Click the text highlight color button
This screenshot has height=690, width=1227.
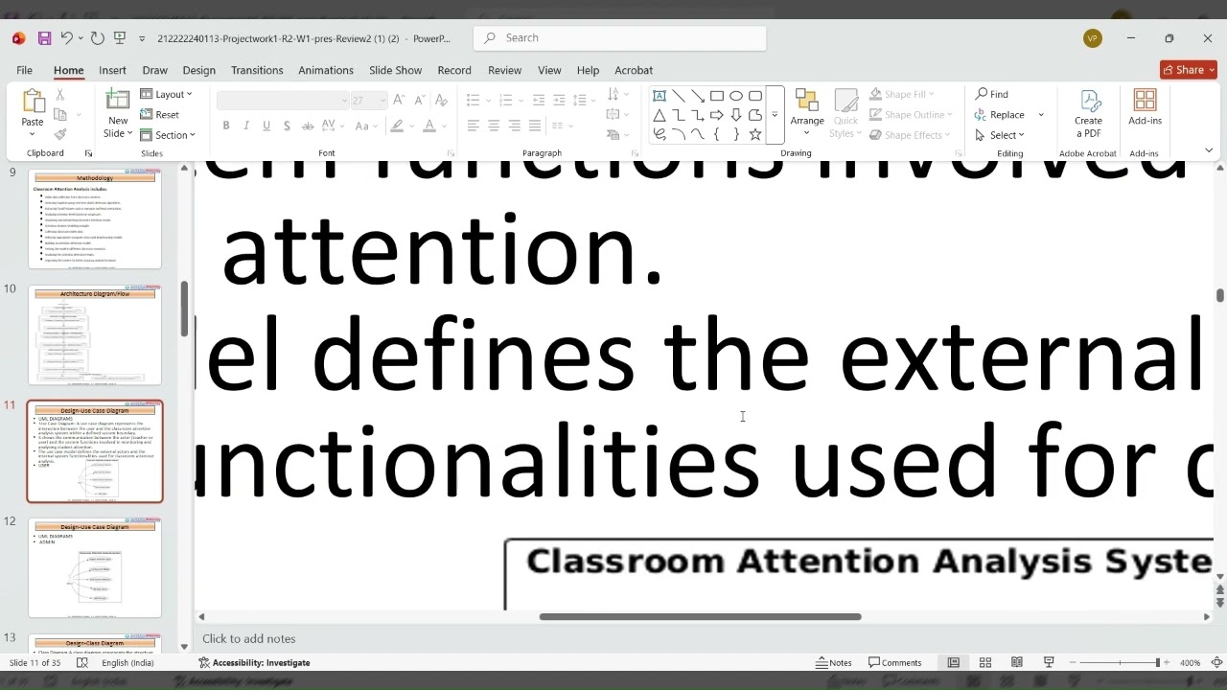pos(395,126)
